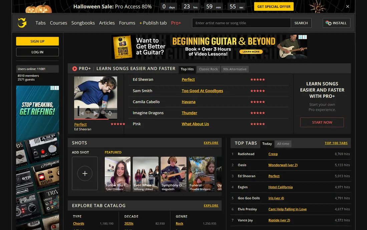This screenshot has width=367, height=230.
Task: Open Perfect link in Top Tabs
Action: click(274, 176)
